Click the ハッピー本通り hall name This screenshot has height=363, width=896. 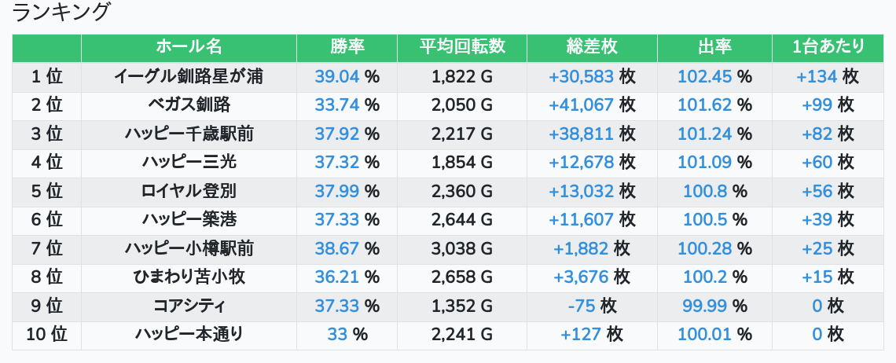[x=189, y=334]
